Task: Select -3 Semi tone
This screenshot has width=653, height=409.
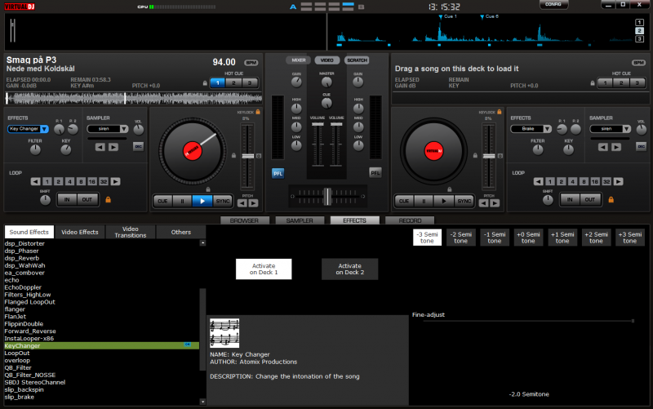Action: 427,238
